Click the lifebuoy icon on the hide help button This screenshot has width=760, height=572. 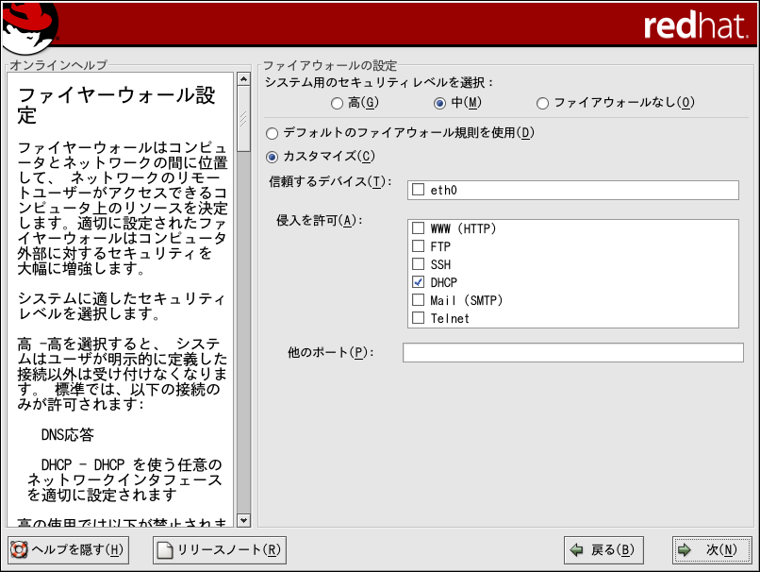19,549
